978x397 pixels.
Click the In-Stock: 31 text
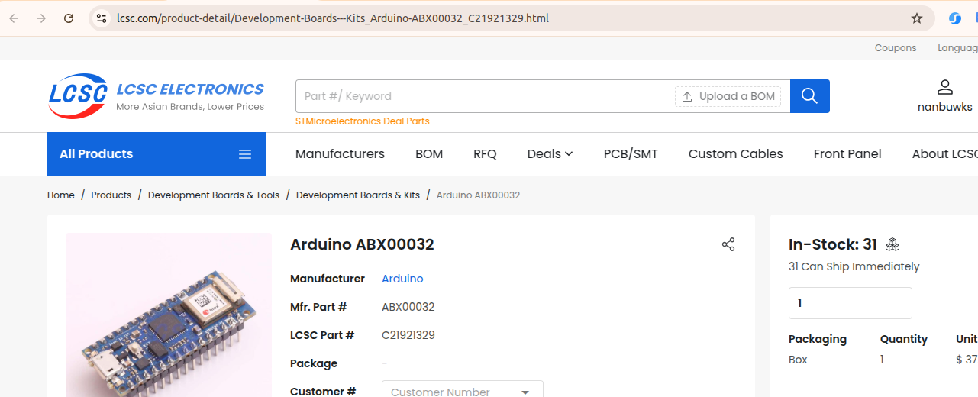pos(833,245)
